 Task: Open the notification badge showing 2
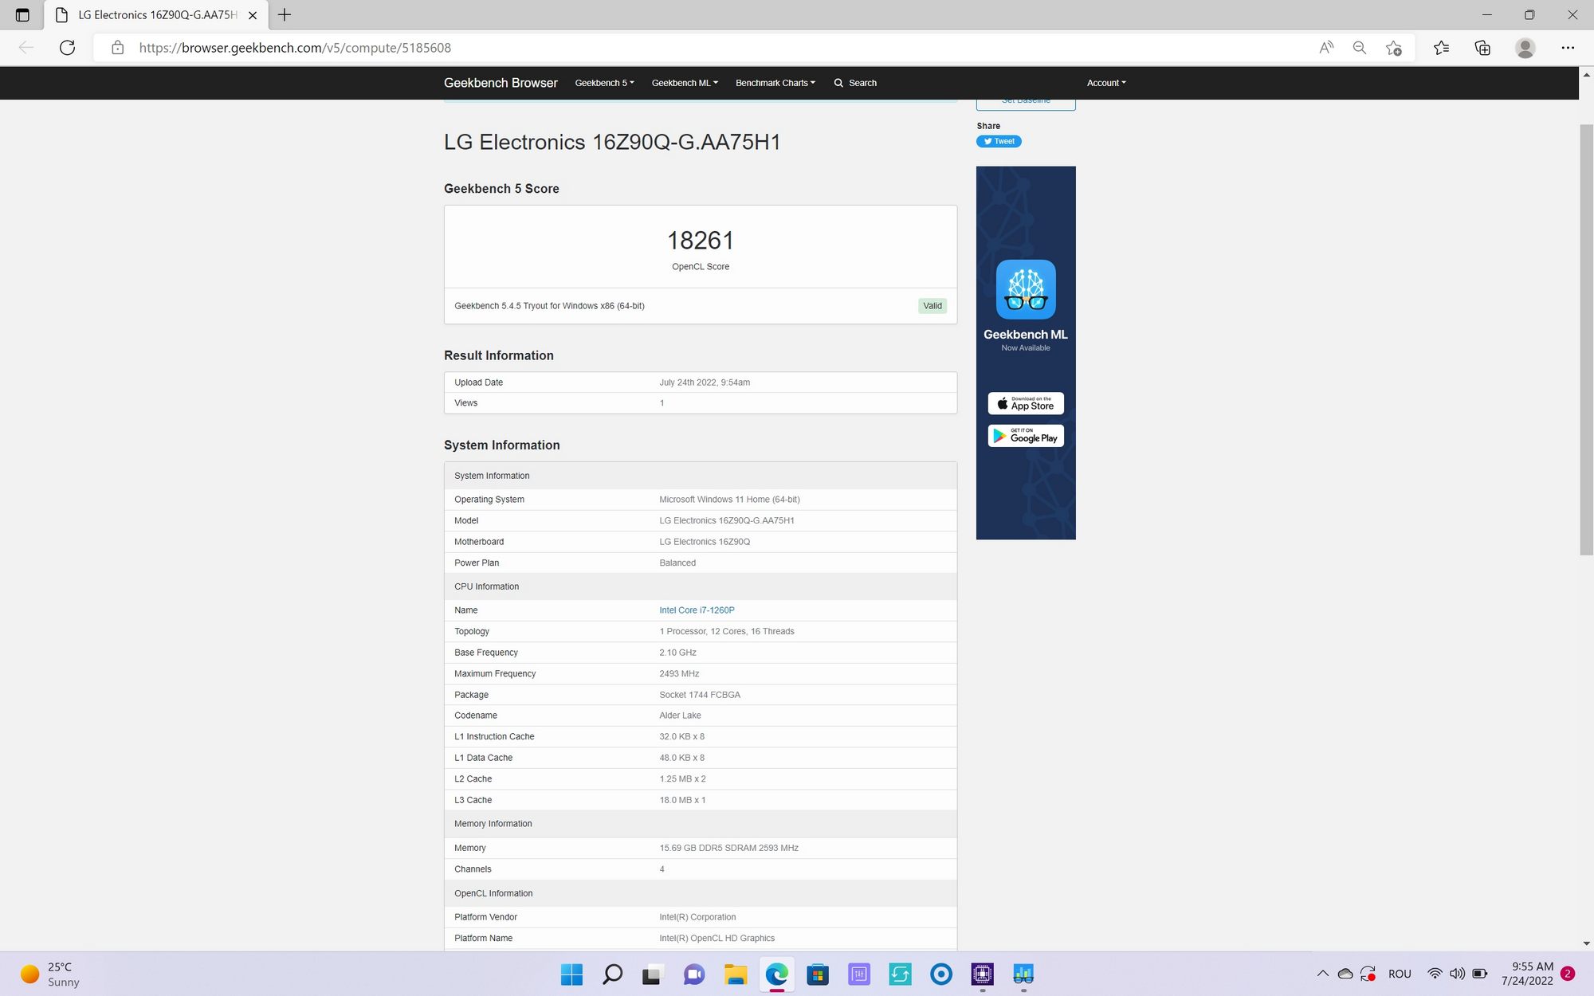[1568, 974]
